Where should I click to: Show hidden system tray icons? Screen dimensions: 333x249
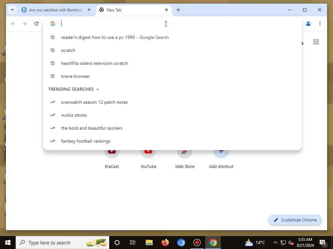275,243
